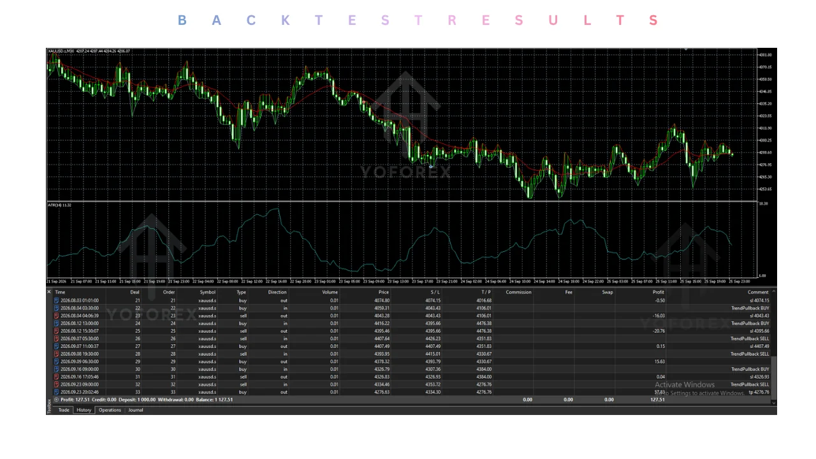Click the profit value 15.63

click(x=660, y=361)
